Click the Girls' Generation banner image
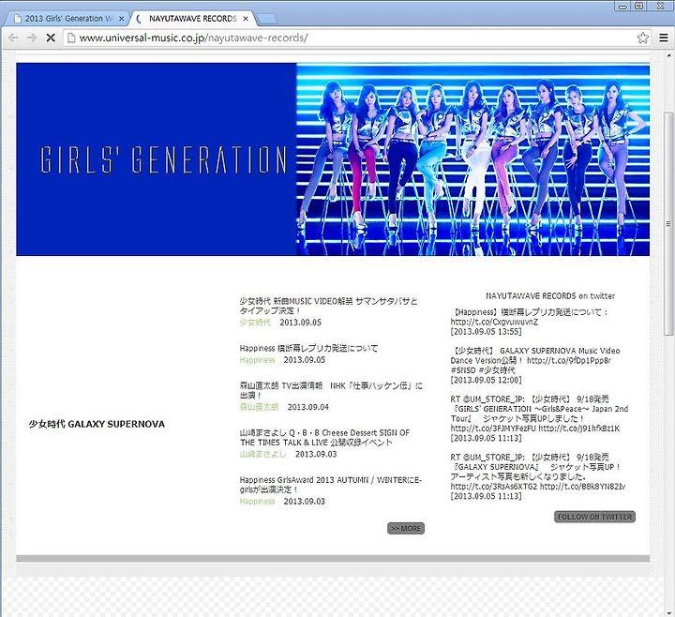 tap(333, 159)
